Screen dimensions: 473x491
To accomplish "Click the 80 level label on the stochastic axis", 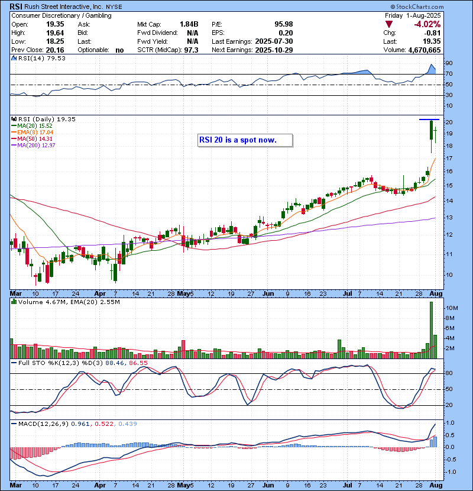I will (x=449, y=373).
